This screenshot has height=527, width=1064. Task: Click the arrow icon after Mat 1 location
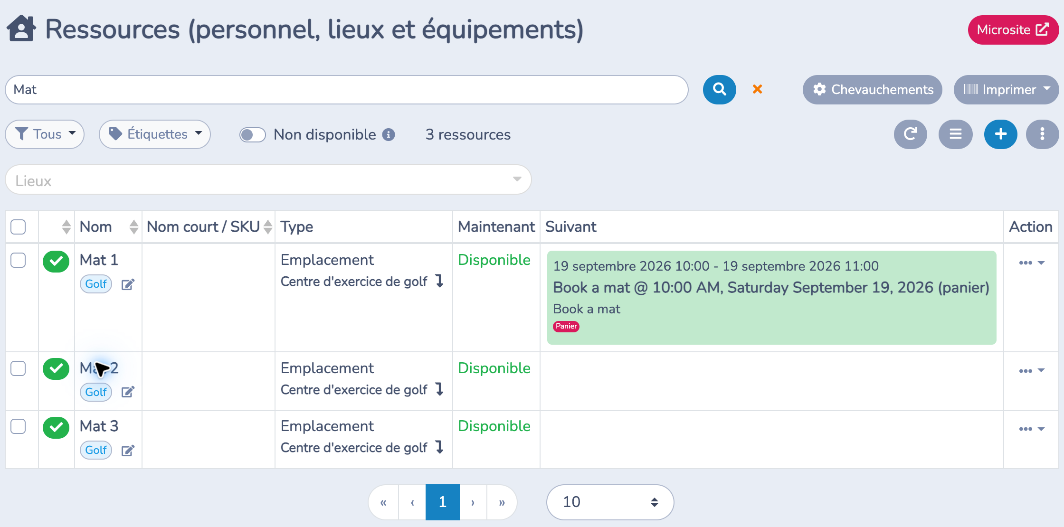point(439,281)
